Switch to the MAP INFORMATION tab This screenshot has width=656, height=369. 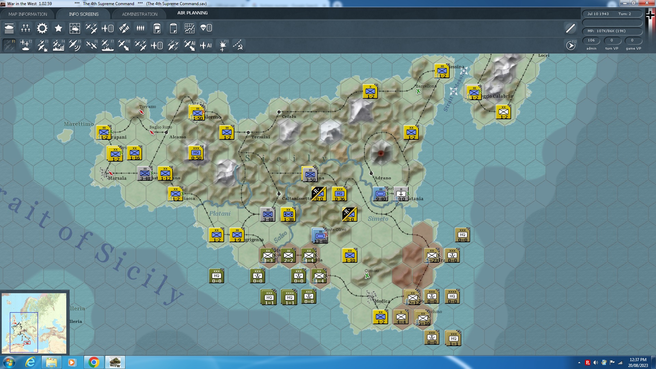[28, 14]
